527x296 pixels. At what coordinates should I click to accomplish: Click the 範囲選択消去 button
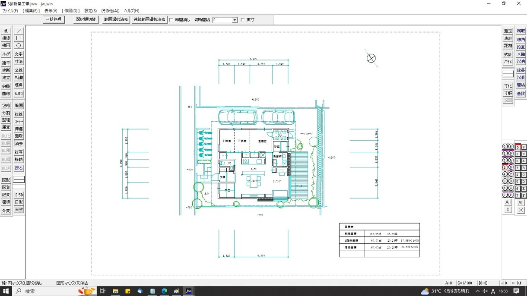point(116,19)
